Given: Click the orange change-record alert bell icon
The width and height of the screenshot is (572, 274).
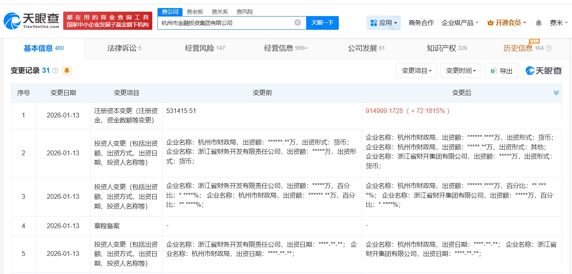Looking at the screenshot, I should [x=66, y=71].
